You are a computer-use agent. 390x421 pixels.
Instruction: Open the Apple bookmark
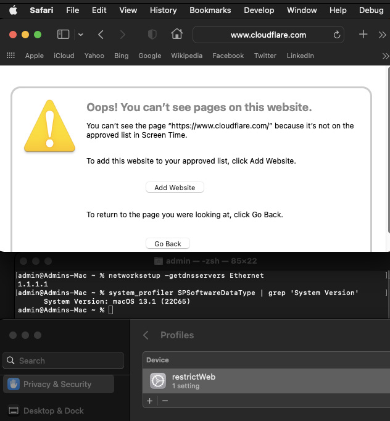click(35, 56)
